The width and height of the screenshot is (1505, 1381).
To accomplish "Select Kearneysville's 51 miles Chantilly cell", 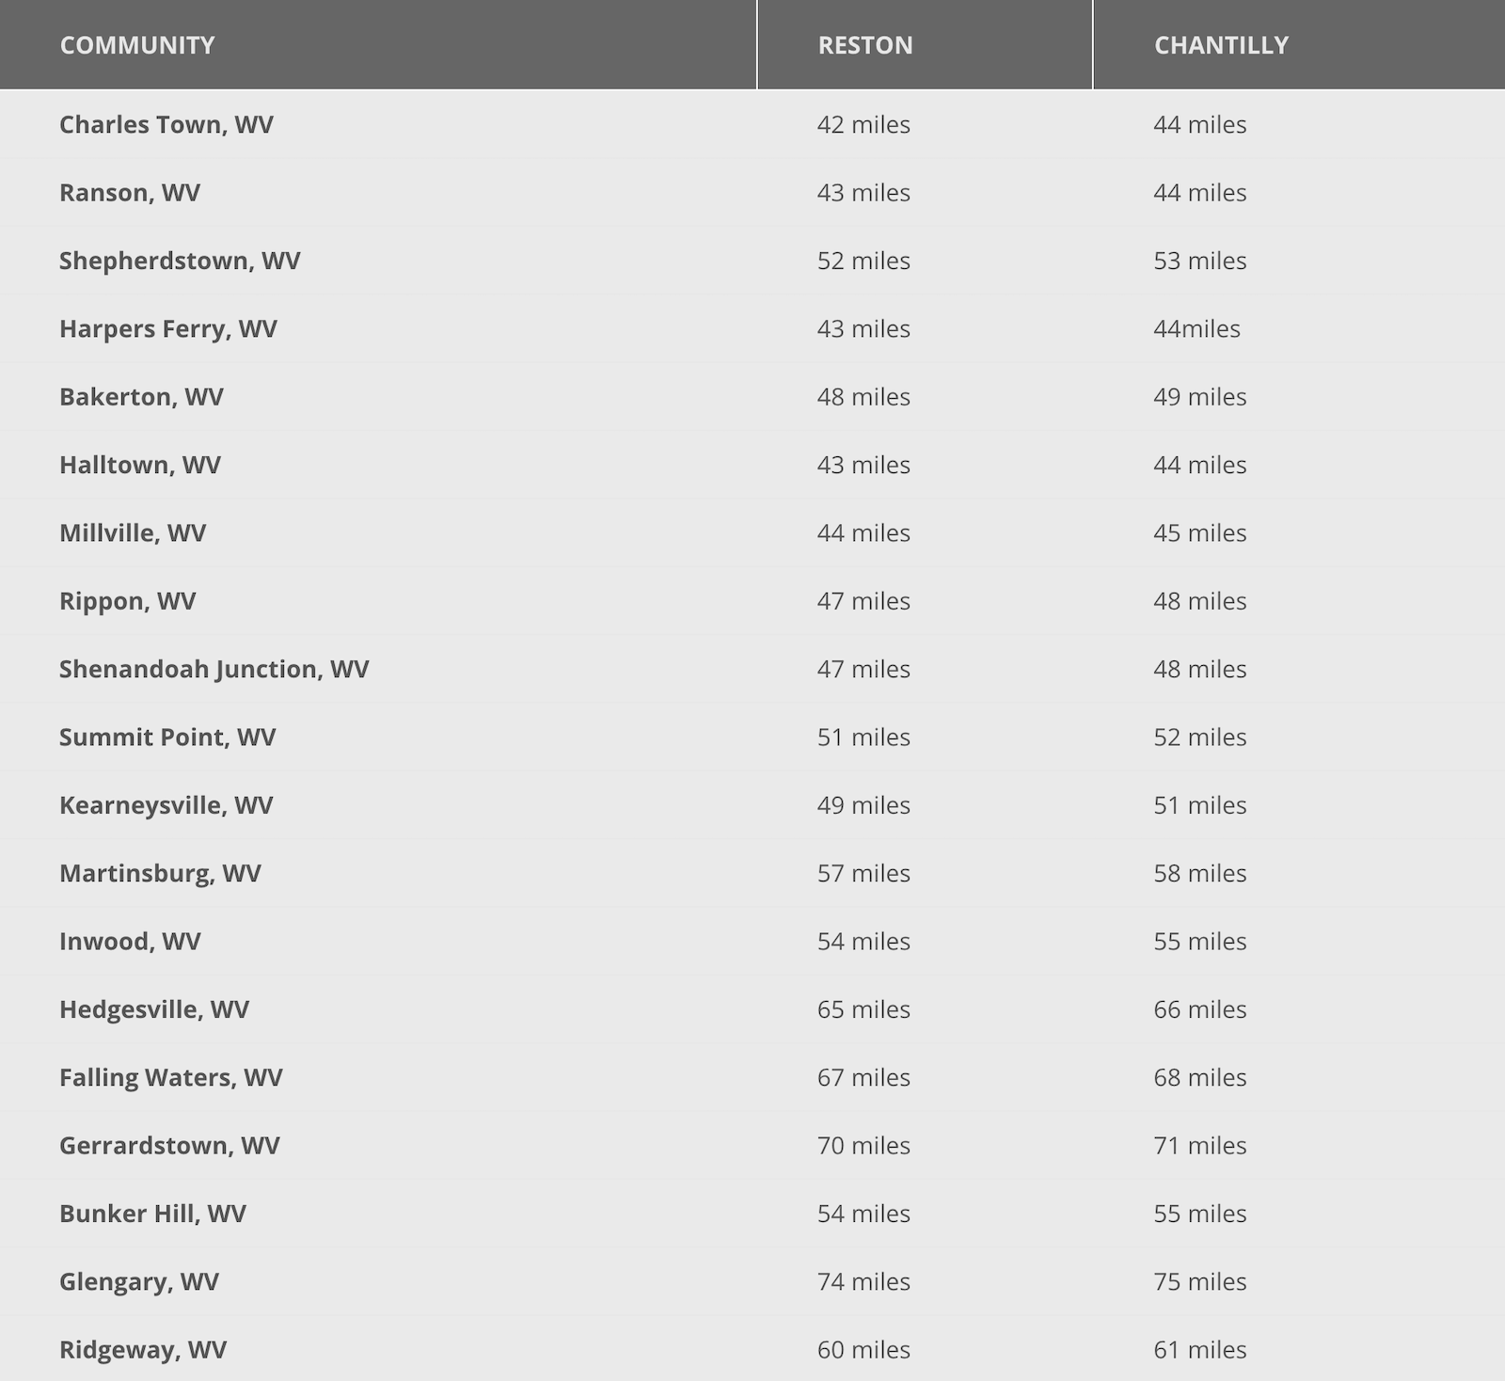I will click(1199, 805).
